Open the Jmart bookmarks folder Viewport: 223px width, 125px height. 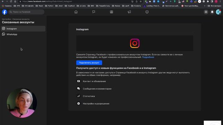point(59,6)
